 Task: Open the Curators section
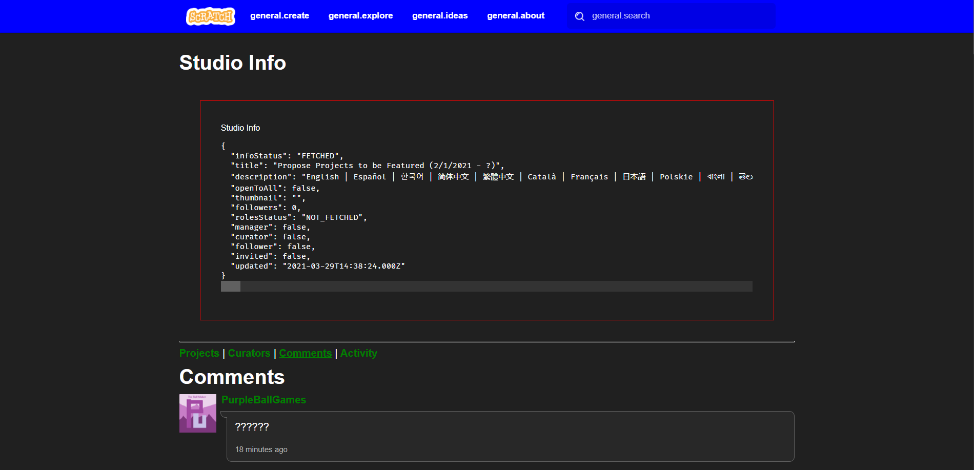(x=249, y=353)
